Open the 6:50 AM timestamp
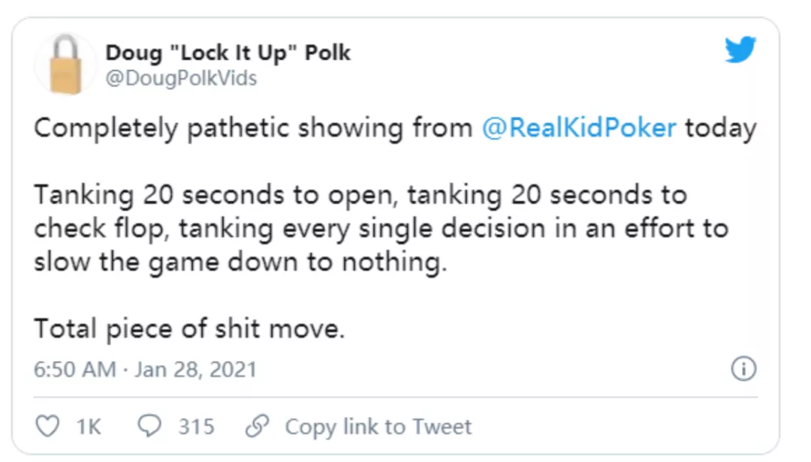The height and width of the screenshot is (462, 811). [75, 370]
